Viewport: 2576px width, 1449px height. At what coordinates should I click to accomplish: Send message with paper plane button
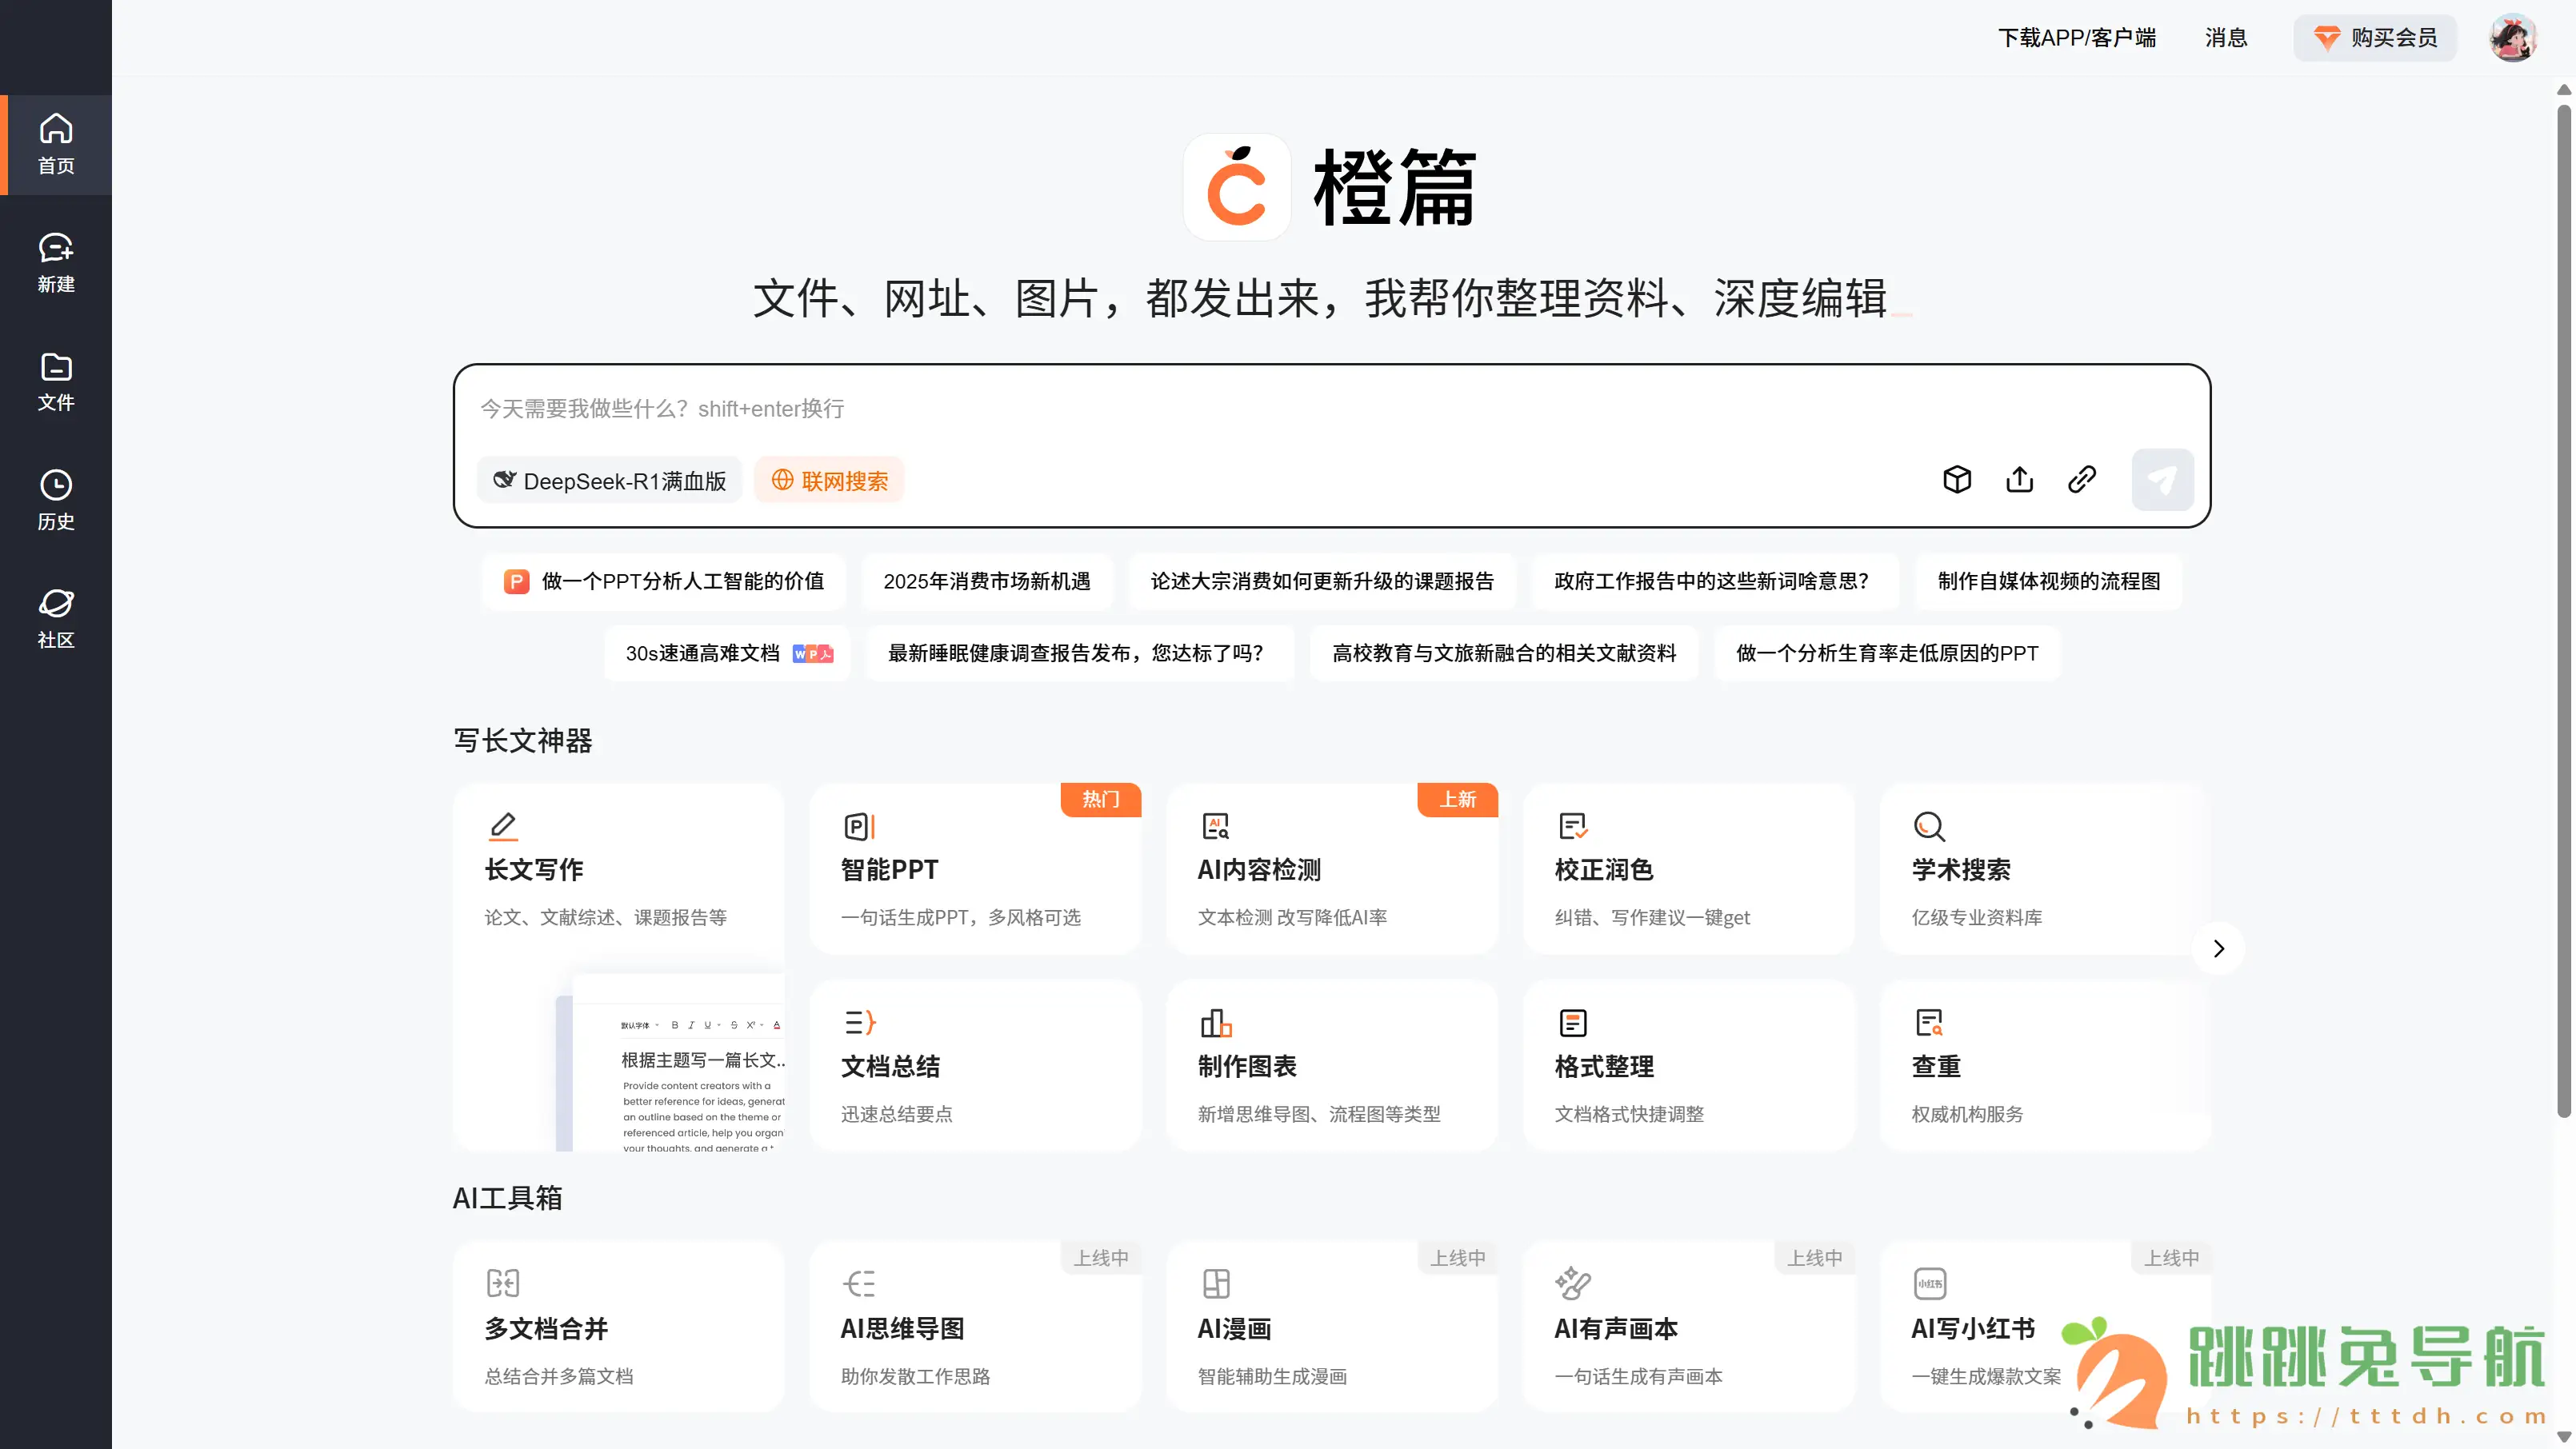2162,480
